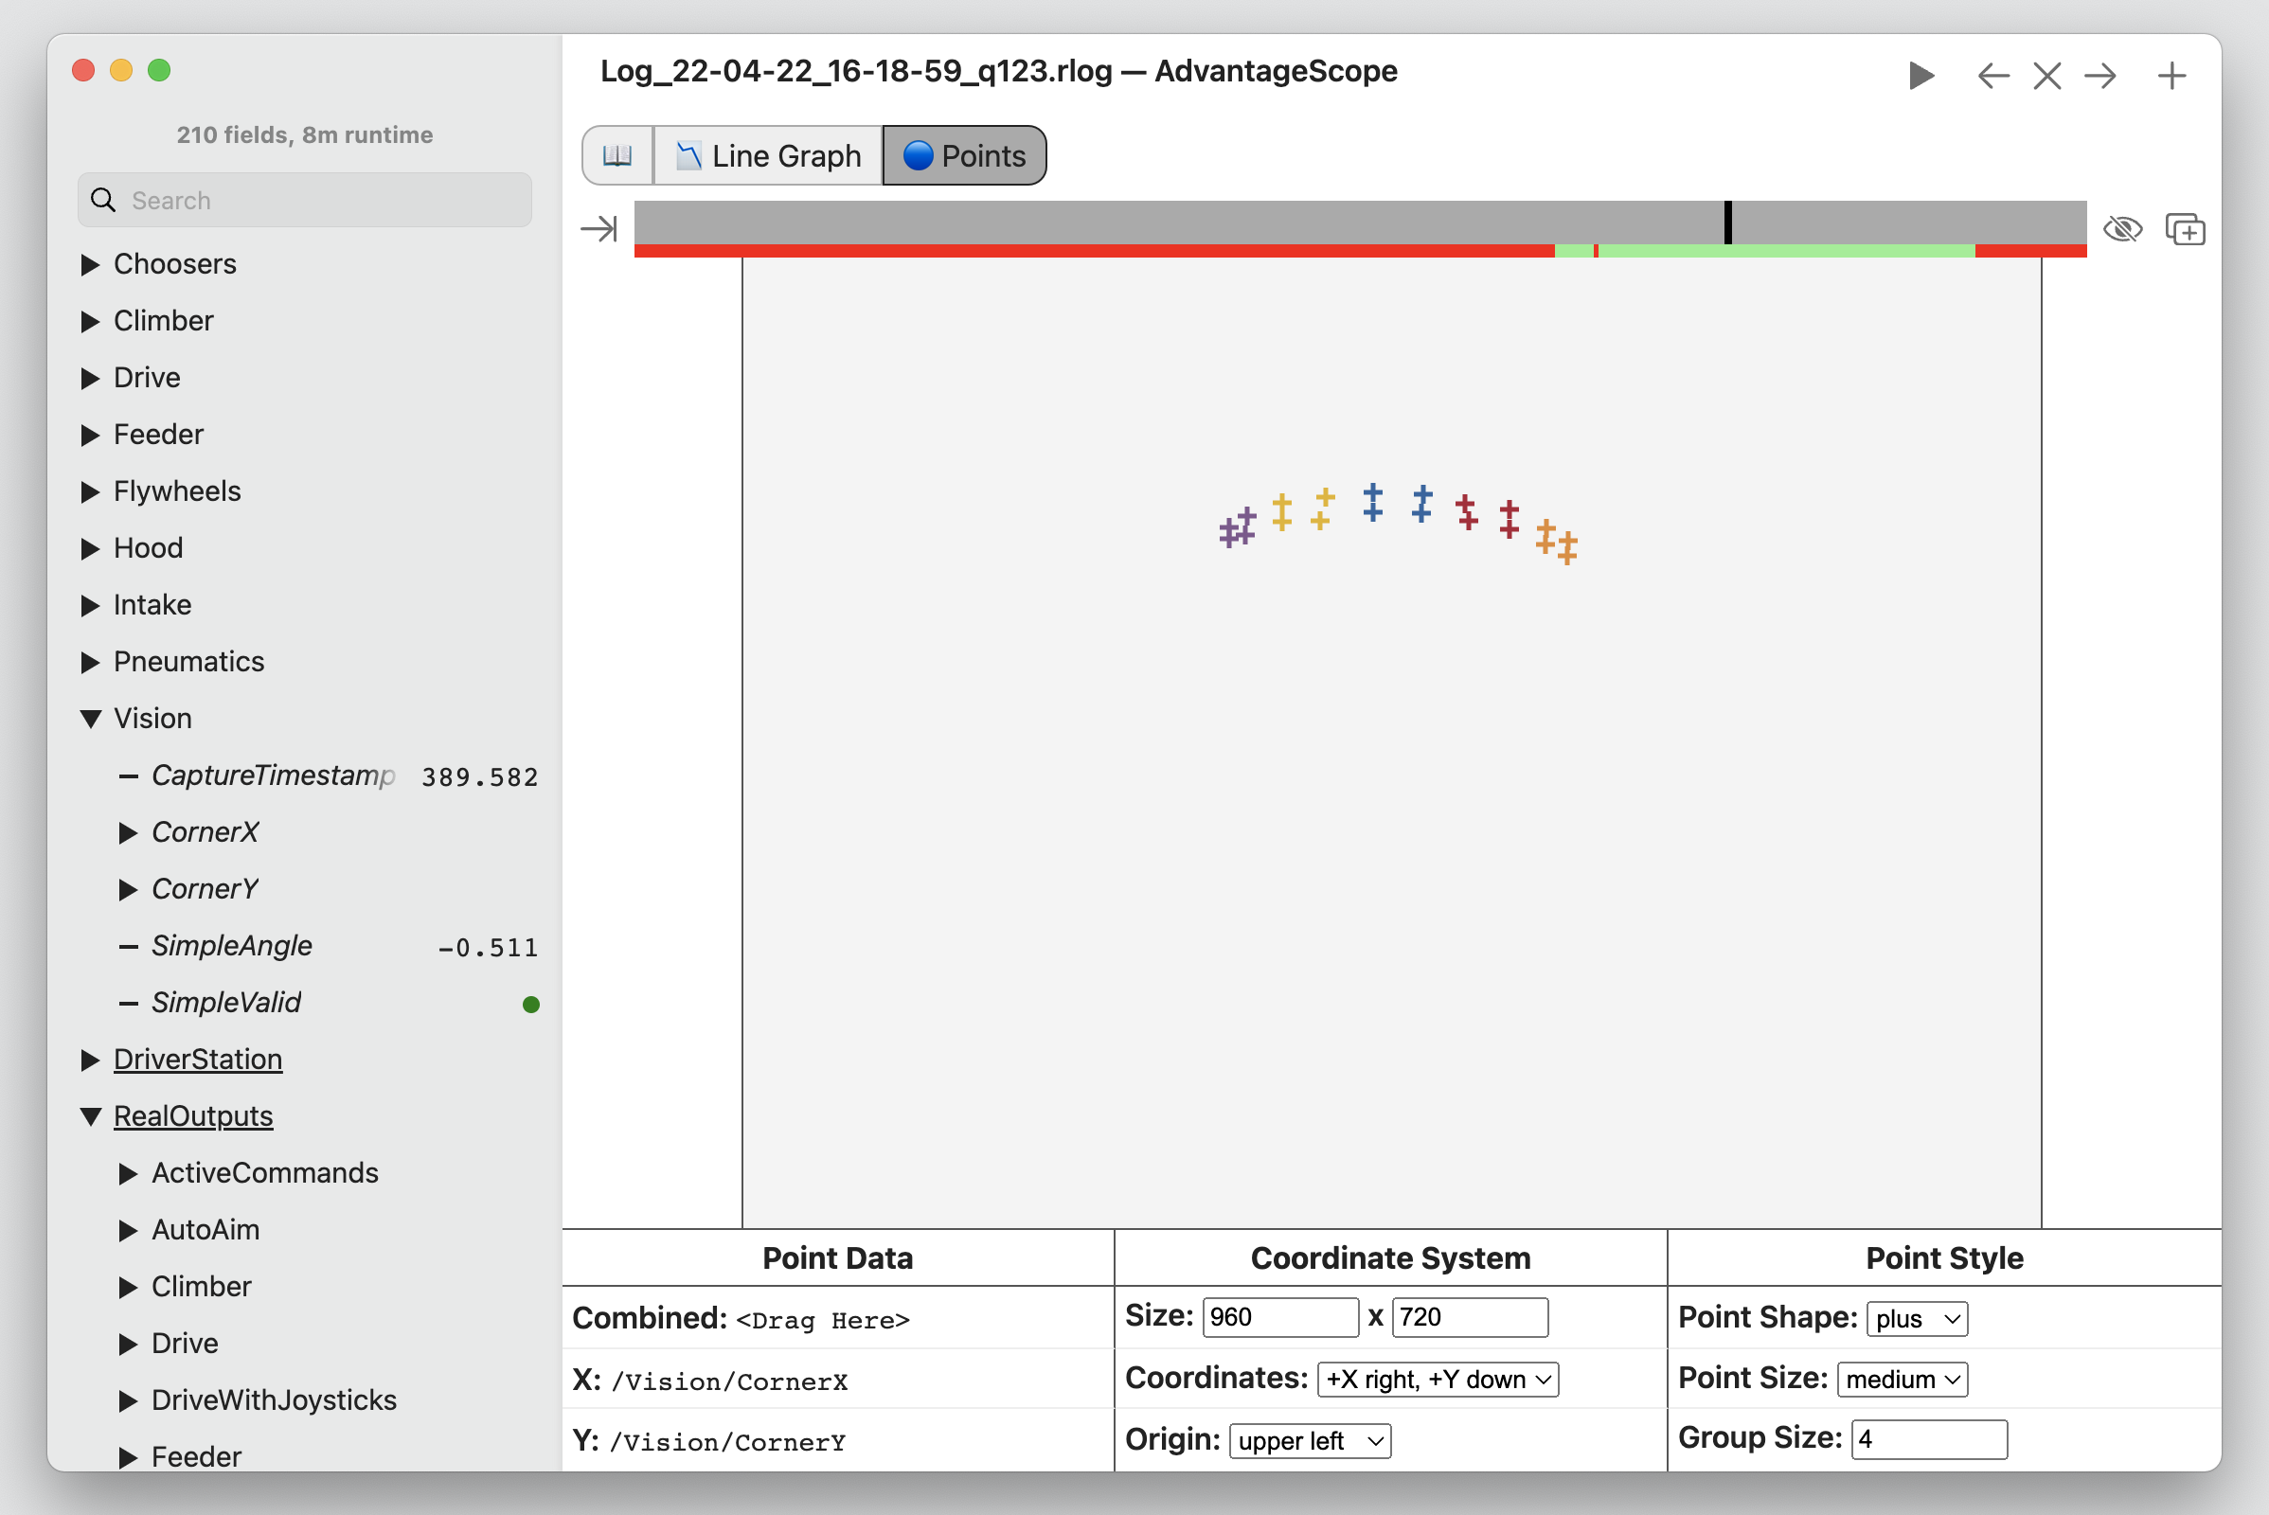The width and height of the screenshot is (2269, 1515).
Task: Expand the Hood group
Action: (90, 549)
